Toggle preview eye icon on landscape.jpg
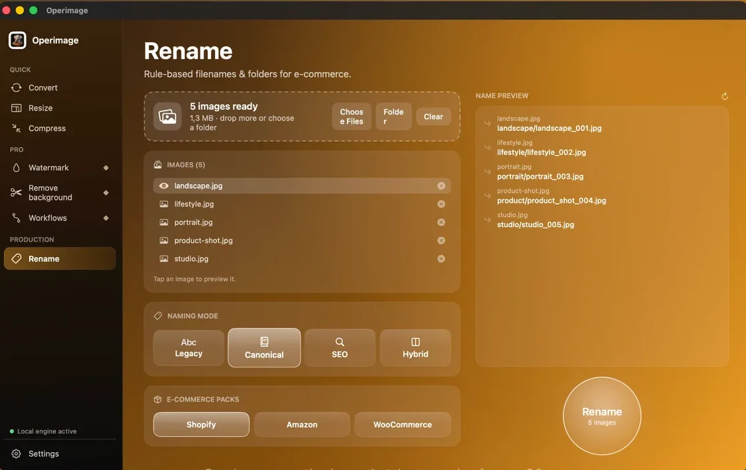 click(163, 186)
